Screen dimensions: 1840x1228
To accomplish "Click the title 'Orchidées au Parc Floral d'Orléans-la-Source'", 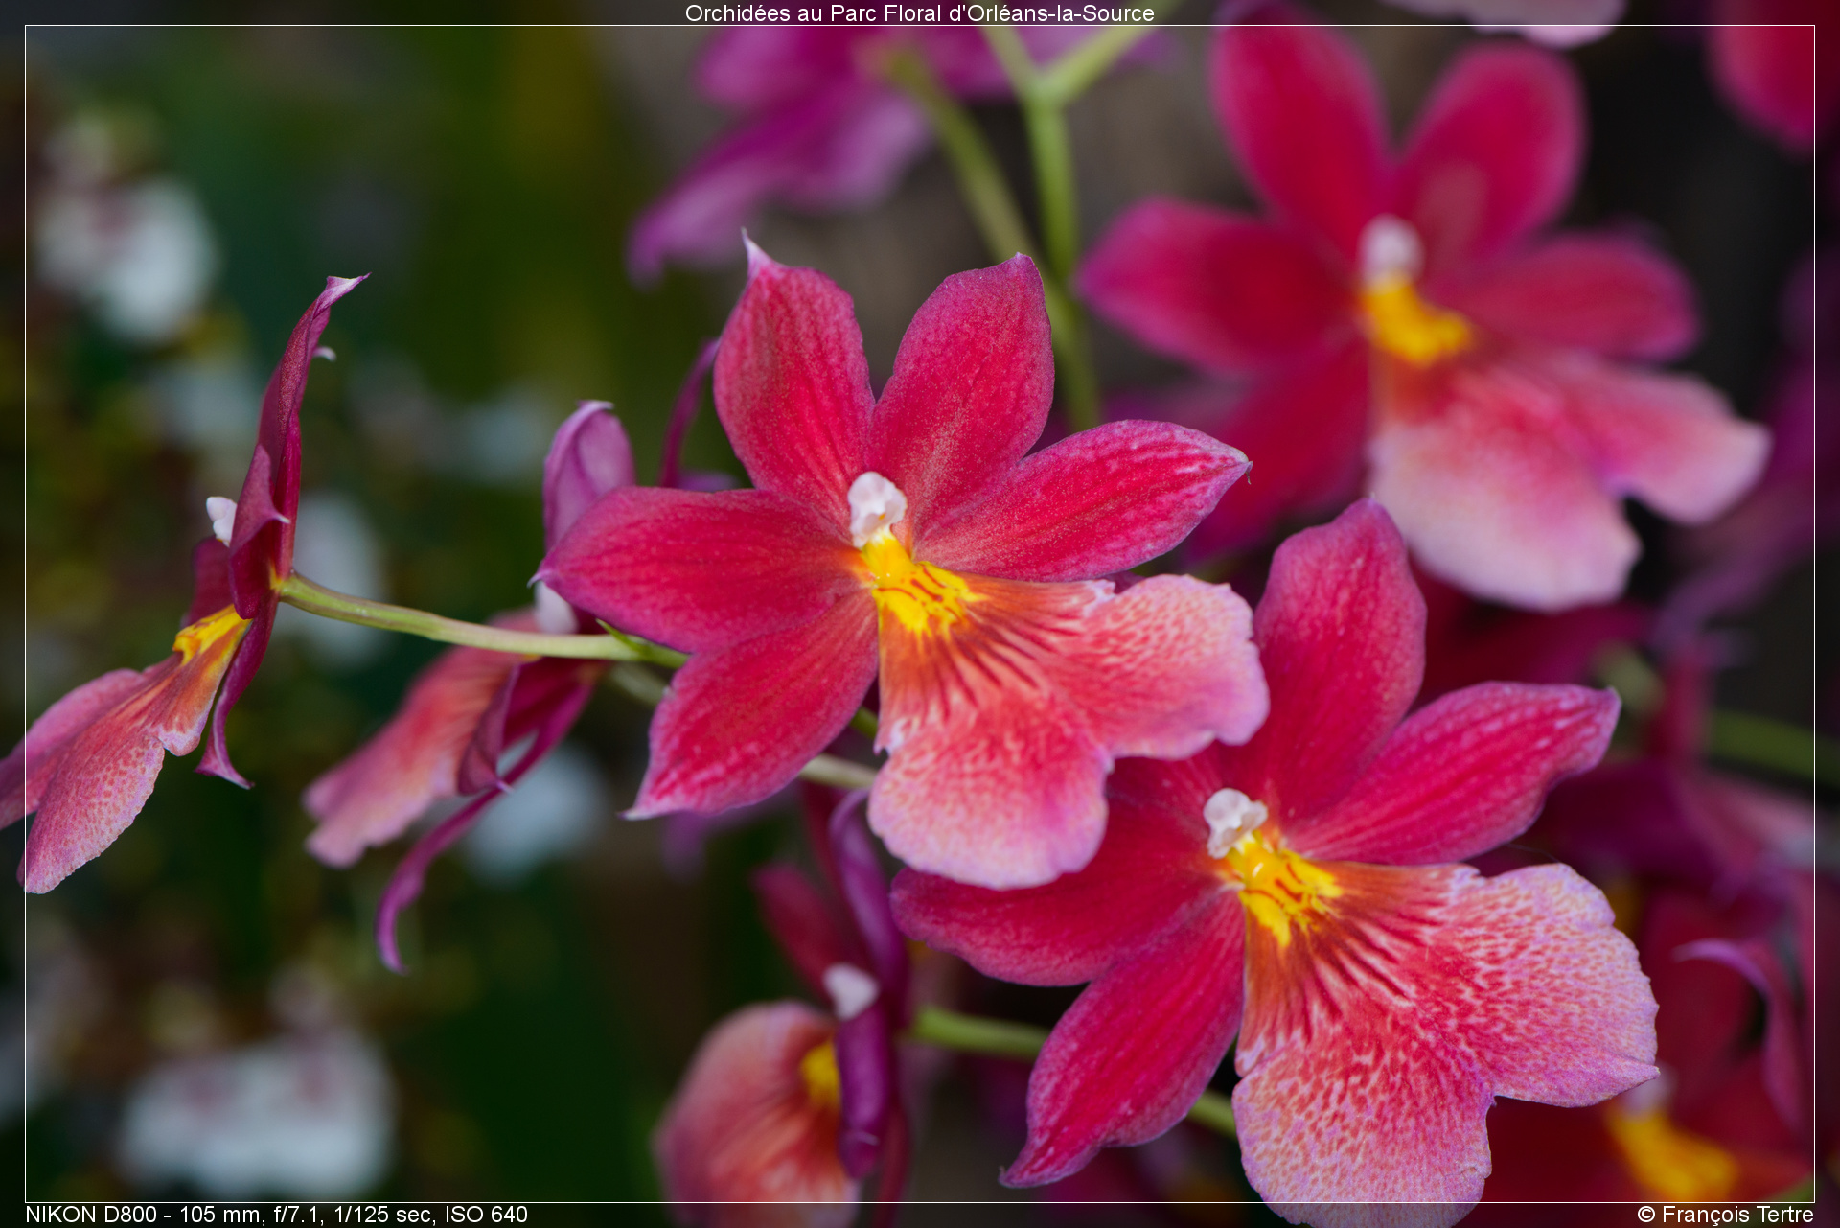I will pos(919,12).
